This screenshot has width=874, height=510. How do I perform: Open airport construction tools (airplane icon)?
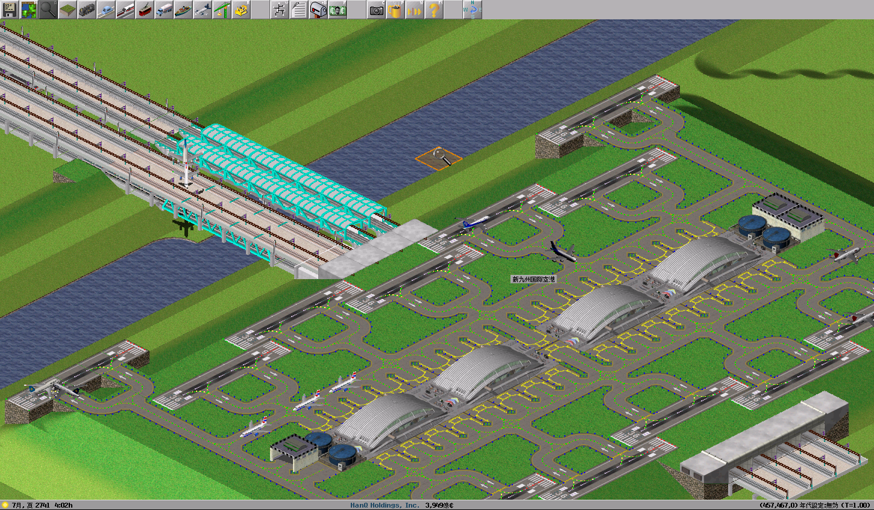[x=203, y=10]
